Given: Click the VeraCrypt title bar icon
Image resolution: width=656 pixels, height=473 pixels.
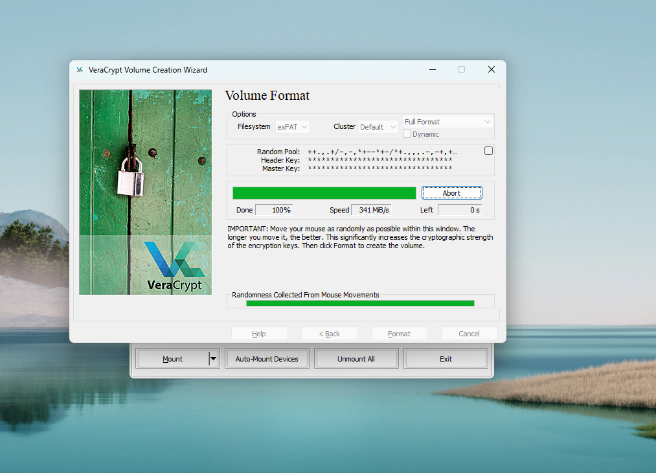Looking at the screenshot, I should pos(80,69).
